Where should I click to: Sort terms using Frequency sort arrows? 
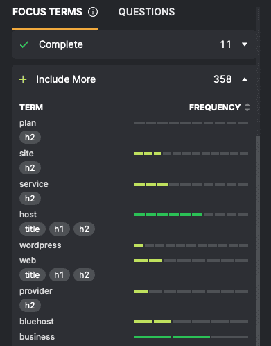point(247,107)
